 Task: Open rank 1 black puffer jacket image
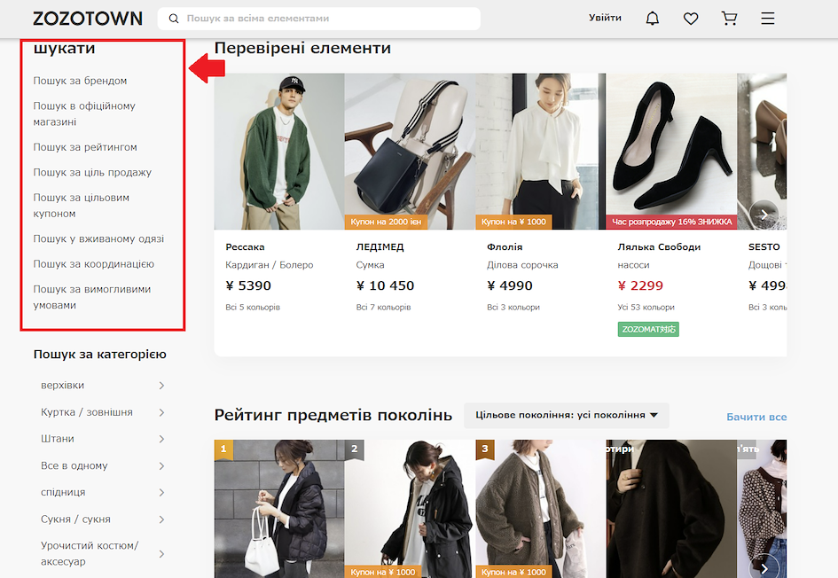pyautogui.click(x=279, y=509)
